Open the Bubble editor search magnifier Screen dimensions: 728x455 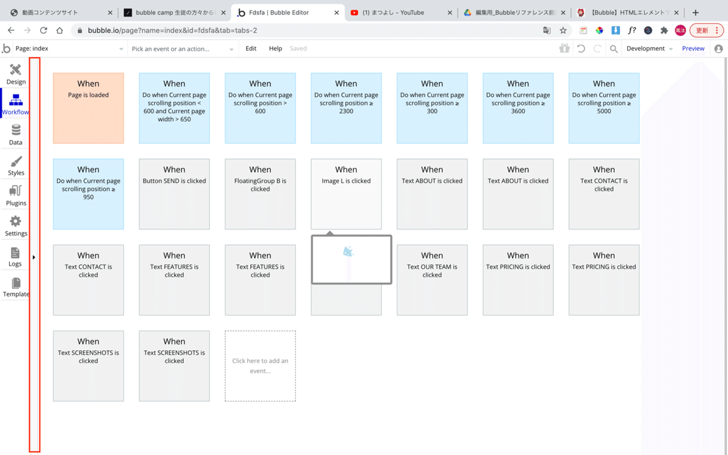coord(614,49)
